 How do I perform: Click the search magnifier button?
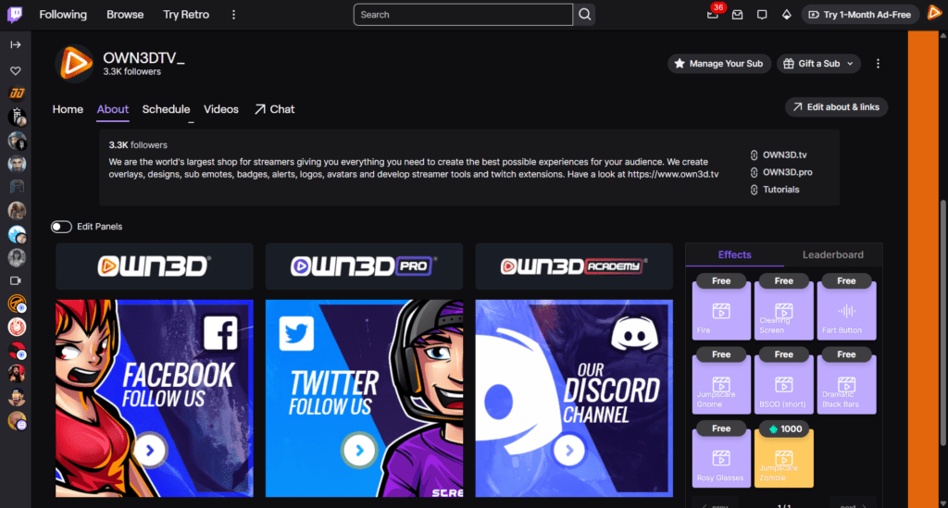(x=585, y=15)
